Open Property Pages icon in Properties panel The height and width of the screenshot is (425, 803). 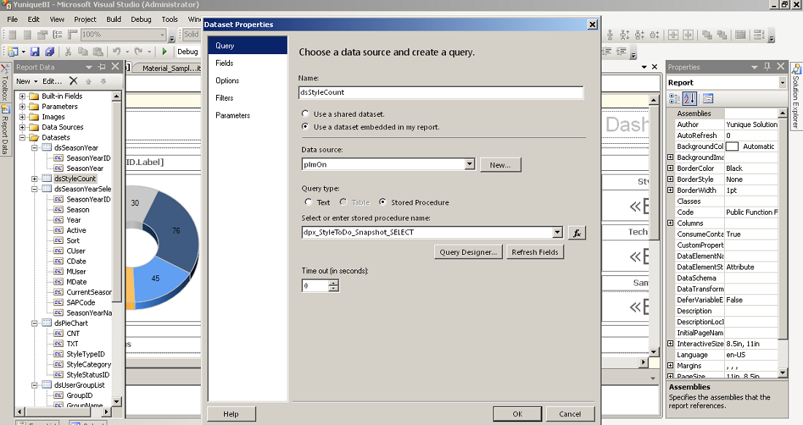pos(708,99)
